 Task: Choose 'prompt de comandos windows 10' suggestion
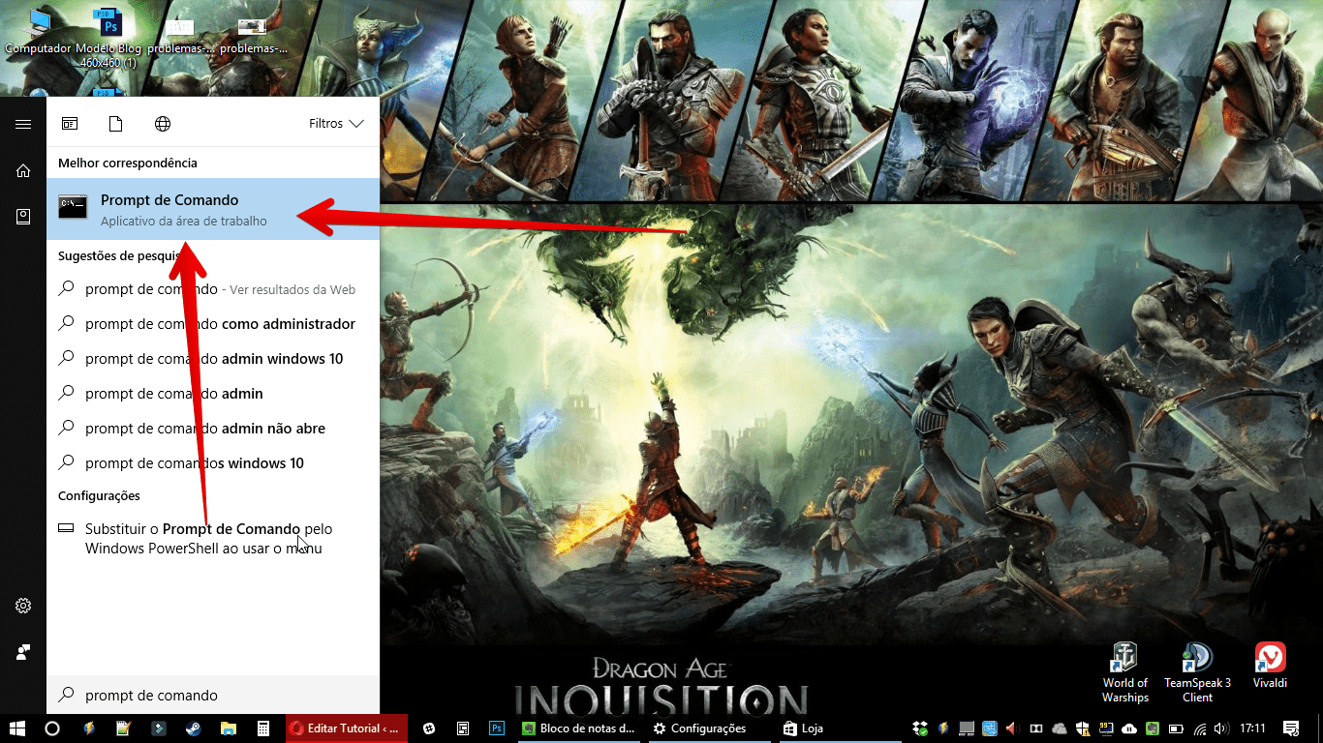[213, 463]
